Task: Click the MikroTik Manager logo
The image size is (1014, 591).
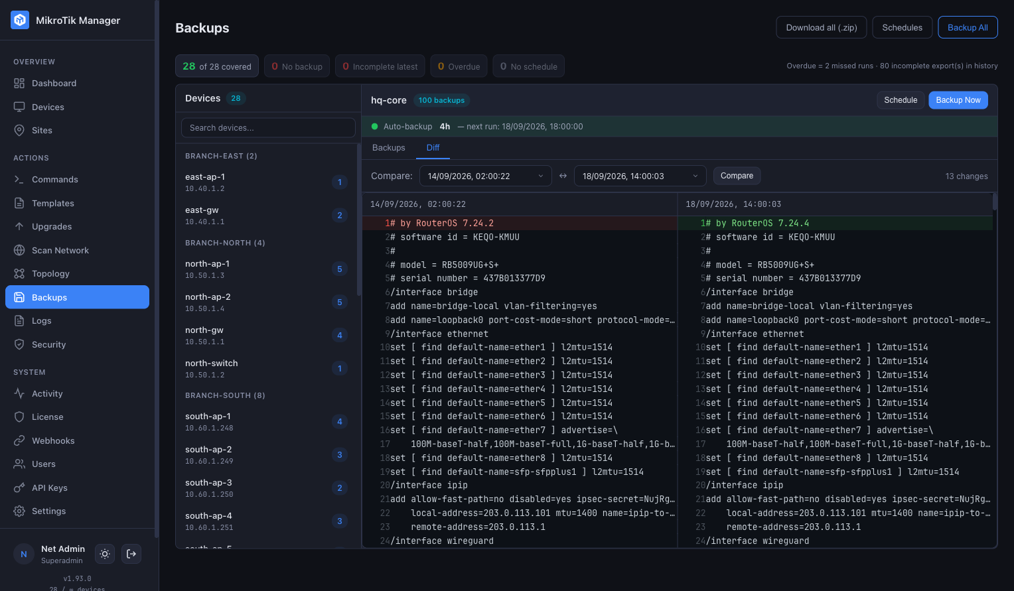Action: 20,20
